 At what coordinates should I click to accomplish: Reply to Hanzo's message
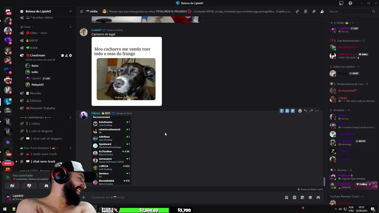305,111
